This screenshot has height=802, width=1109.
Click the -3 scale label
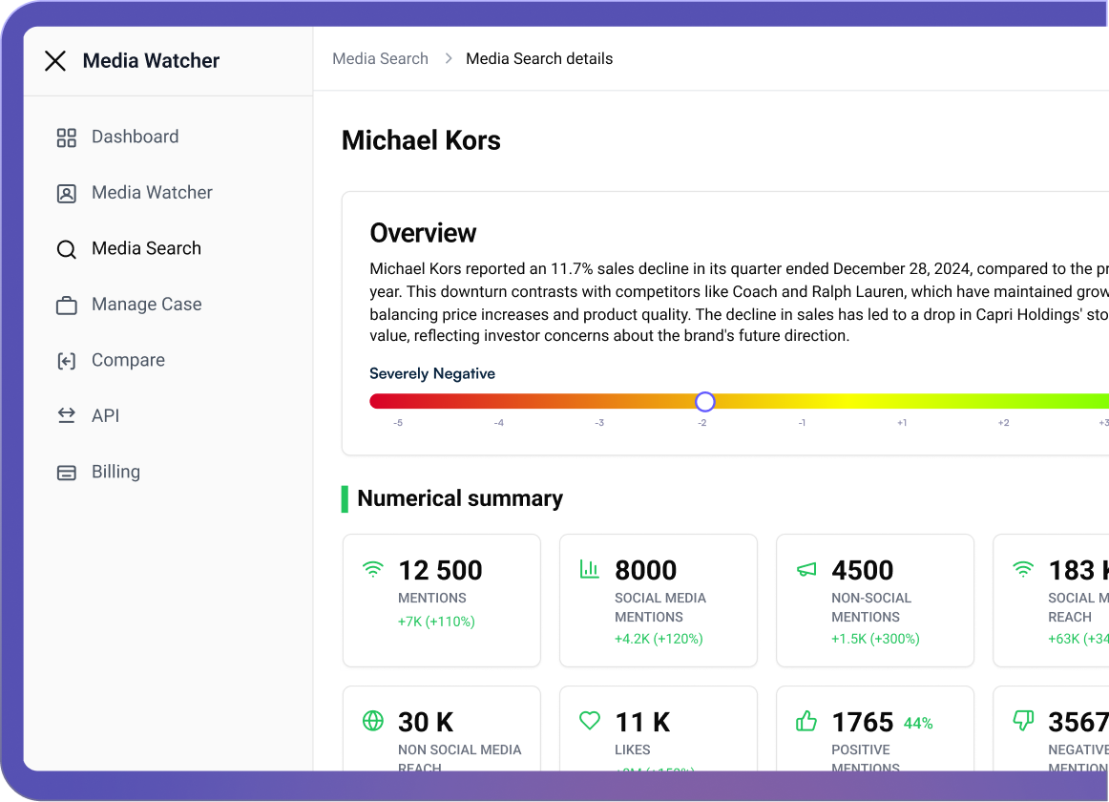[x=599, y=423]
